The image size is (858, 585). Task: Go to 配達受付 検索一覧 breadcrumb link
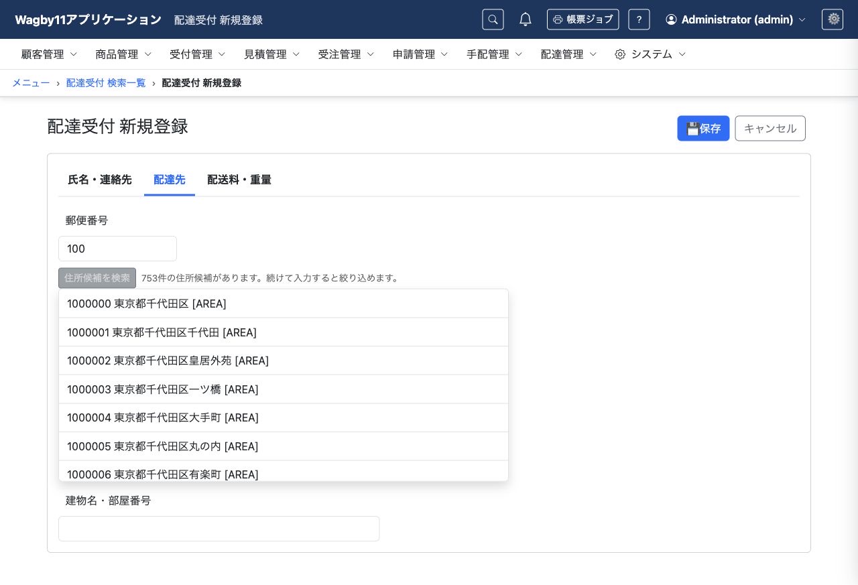[x=106, y=83]
